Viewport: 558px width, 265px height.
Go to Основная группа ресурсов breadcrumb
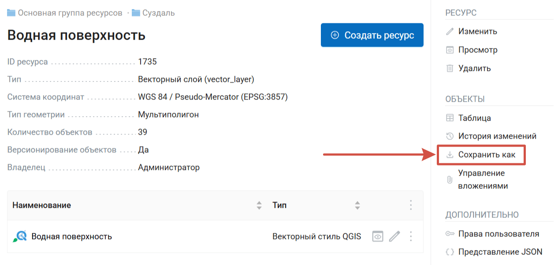point(70,13)
